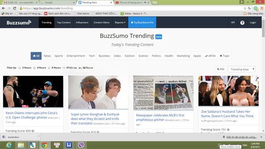Open Internet Explorer from taskbar
Screen dimensions: 265x149
9,145
